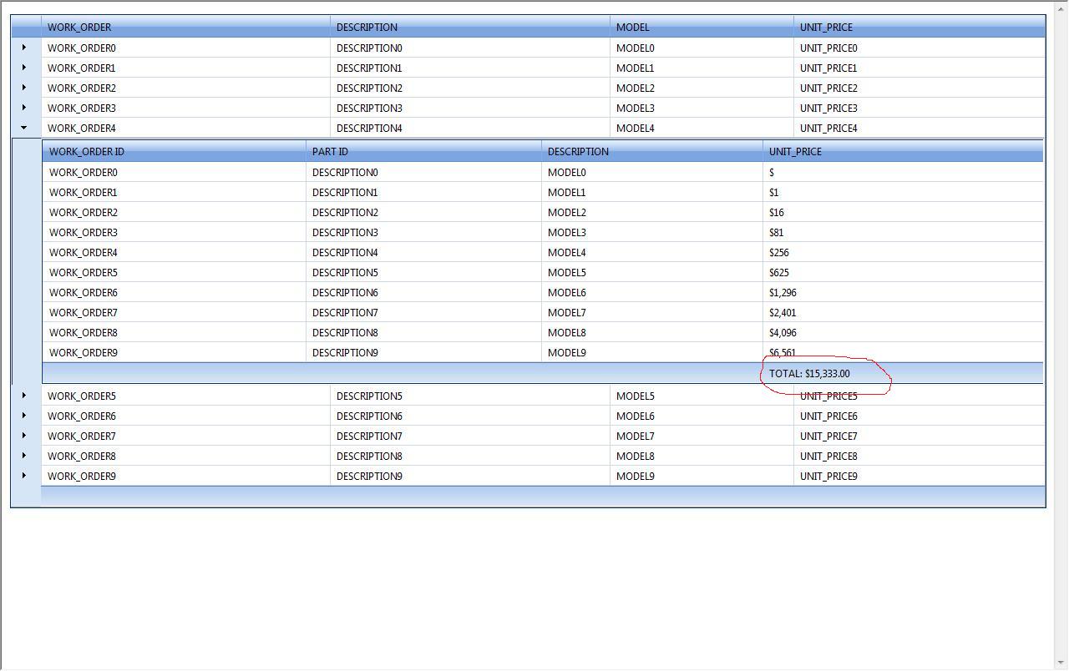Viewport: 1069px width, 671px height.
Task: Select the TOTAL: $15,333.00 summary cell
Action: tap(903, 373)
